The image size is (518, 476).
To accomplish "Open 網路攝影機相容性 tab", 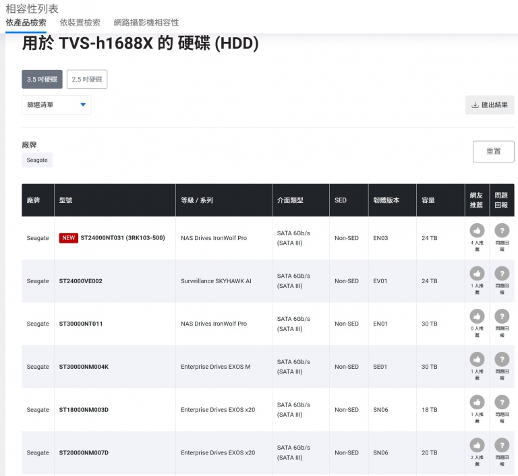I will (146, 22).
